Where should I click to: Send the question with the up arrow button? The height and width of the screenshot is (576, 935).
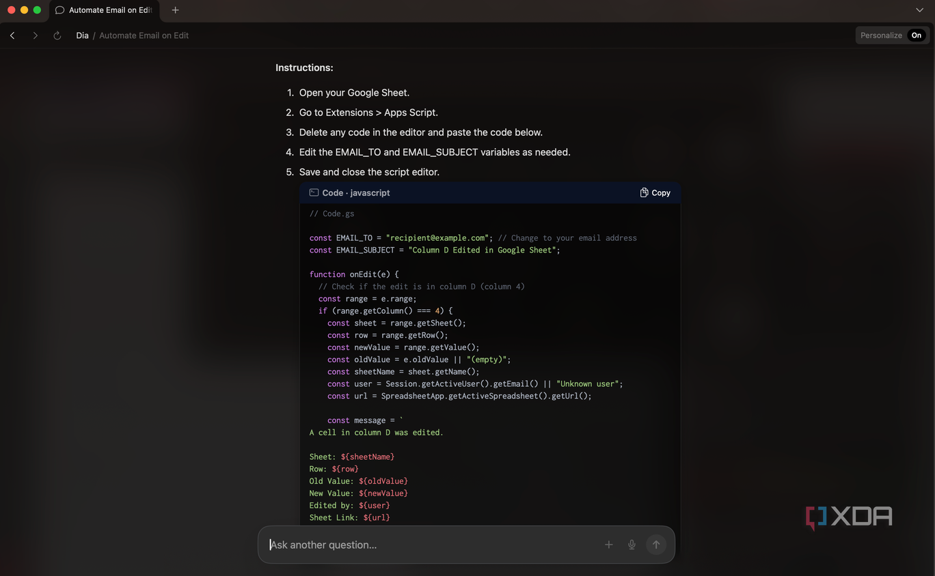656,545
